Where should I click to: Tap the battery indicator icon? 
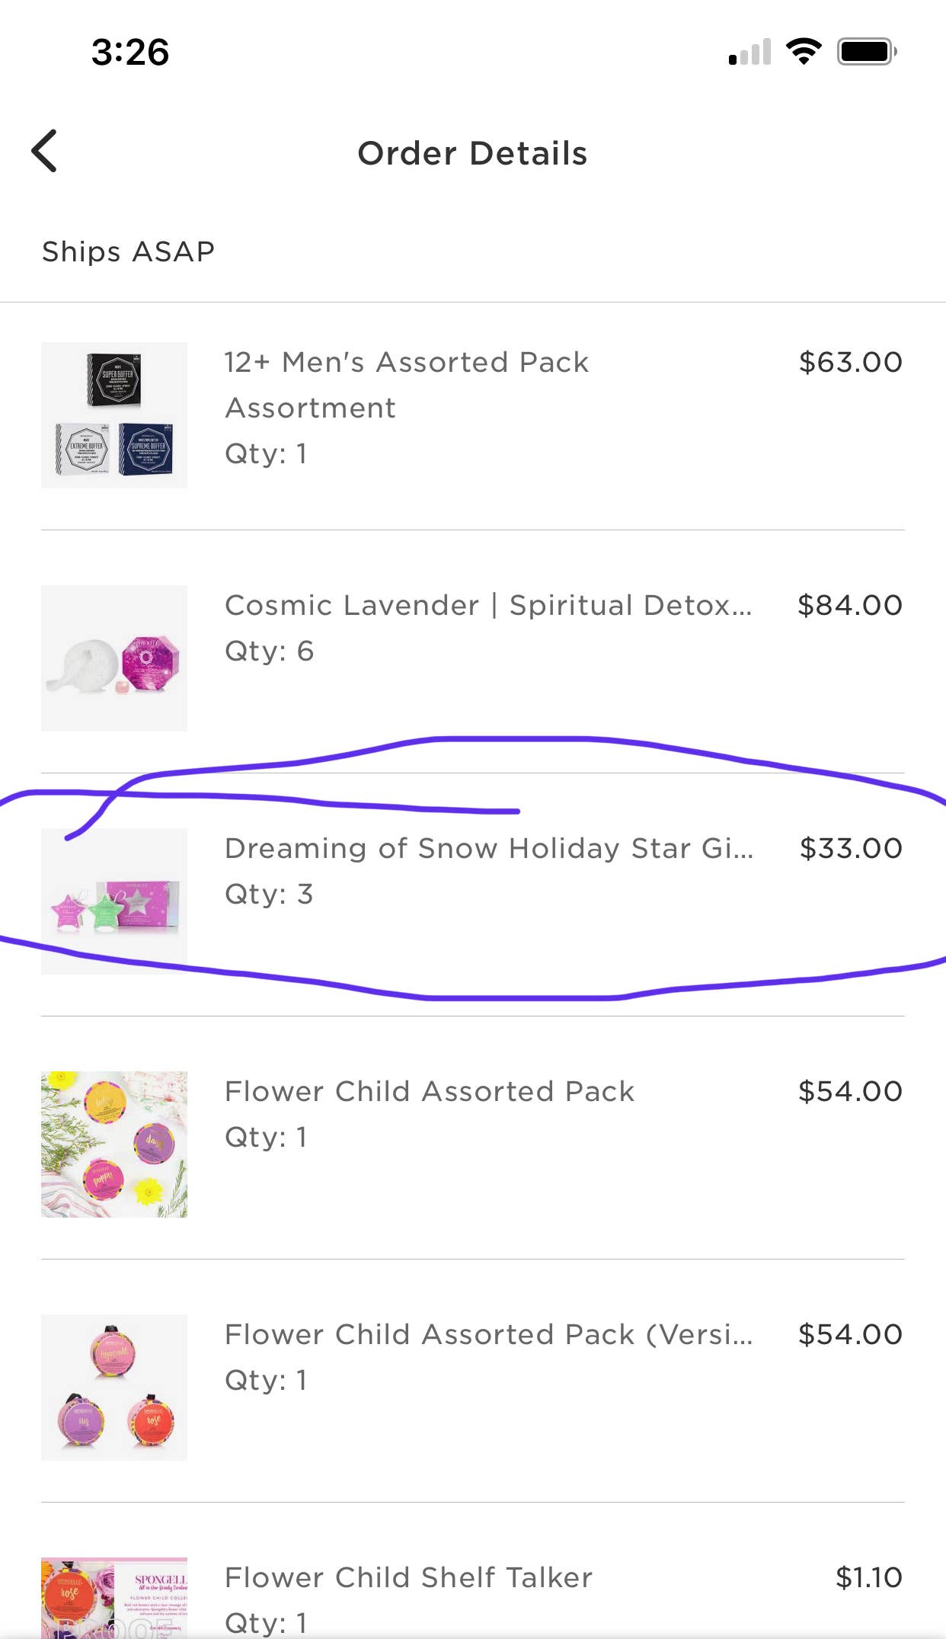(867, 52)
